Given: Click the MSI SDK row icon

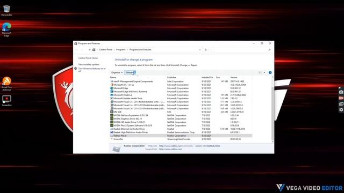Looking at the screenshot, I should [112, 112].
